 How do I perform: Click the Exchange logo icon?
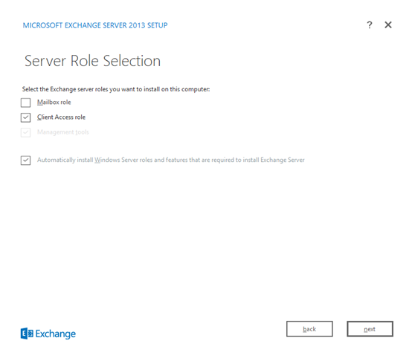27,333
